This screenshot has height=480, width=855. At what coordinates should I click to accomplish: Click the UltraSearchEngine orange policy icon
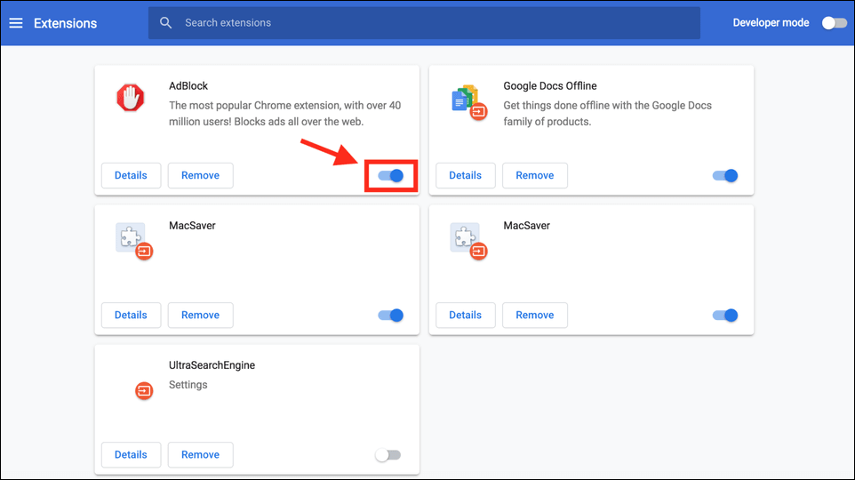[x=144, y=390]
